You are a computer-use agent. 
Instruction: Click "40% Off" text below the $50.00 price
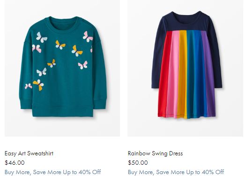point(213,172)
